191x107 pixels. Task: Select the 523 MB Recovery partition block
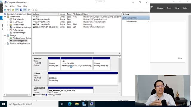tap(101, 64)
